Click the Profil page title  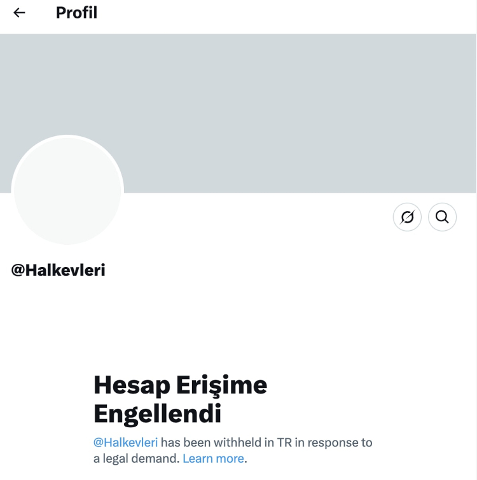(76, 13)
